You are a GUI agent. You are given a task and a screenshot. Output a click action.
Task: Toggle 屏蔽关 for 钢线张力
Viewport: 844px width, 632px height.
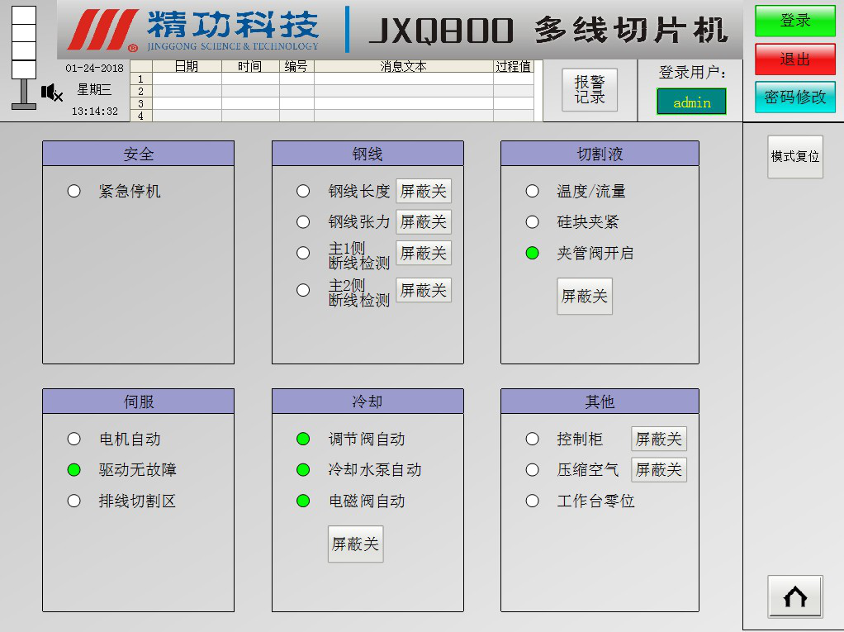[424, 221]
